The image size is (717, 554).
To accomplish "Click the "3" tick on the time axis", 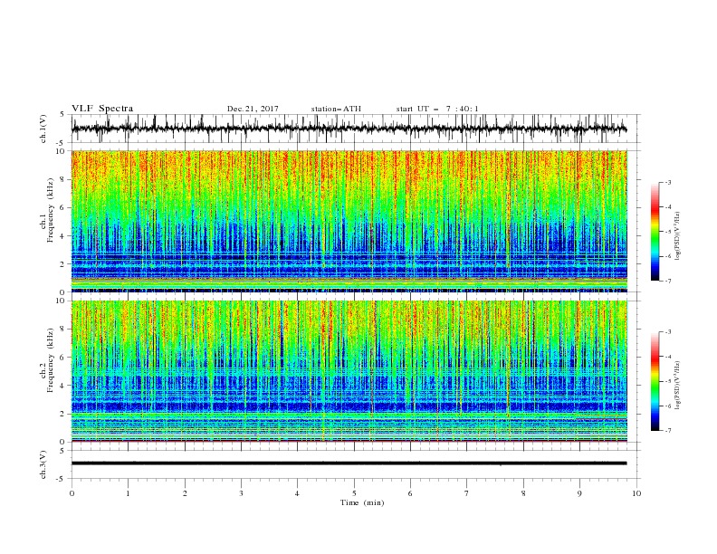I will (241, 493).
